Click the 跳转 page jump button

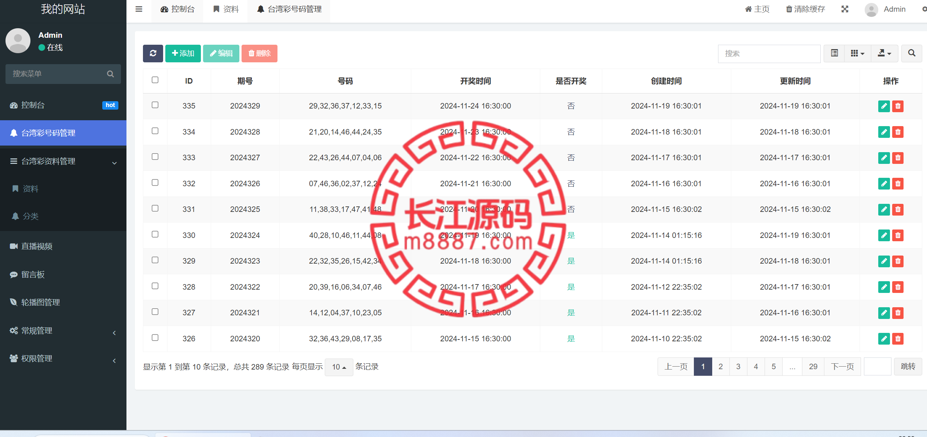coord(908,367)
